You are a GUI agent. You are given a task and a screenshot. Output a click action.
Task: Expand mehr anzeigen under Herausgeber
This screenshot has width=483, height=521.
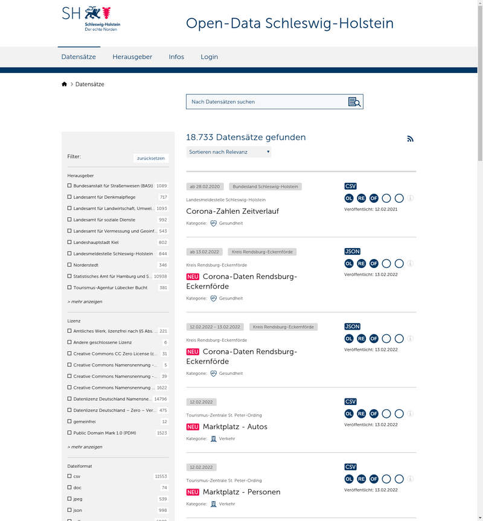coord(85,302)
